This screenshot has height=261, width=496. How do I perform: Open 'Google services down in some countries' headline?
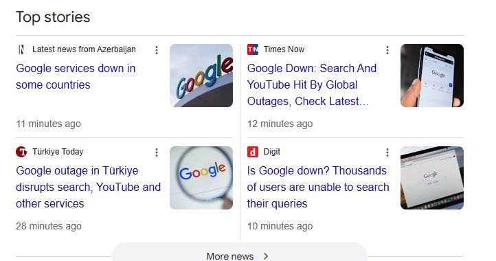(76, 76)
